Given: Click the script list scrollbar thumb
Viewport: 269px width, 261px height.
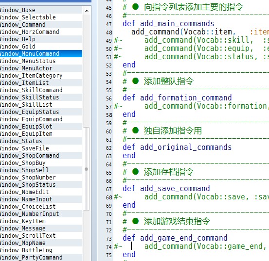Looking at the screenshot, I should point(86,169).
